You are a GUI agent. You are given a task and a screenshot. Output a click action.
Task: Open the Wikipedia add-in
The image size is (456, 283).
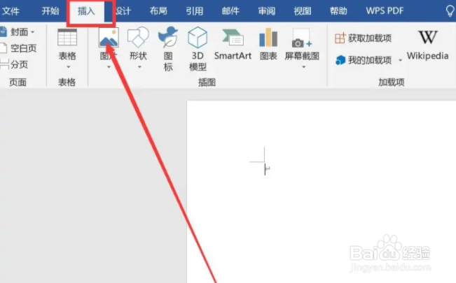pos(427,45)
